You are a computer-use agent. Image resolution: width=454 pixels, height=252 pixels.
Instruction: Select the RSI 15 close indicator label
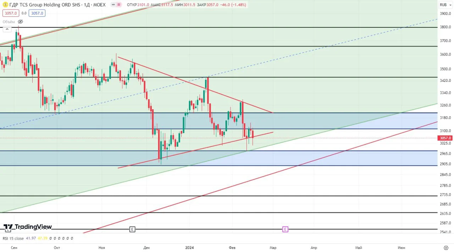pyautogui.click(x=13, y=238)
